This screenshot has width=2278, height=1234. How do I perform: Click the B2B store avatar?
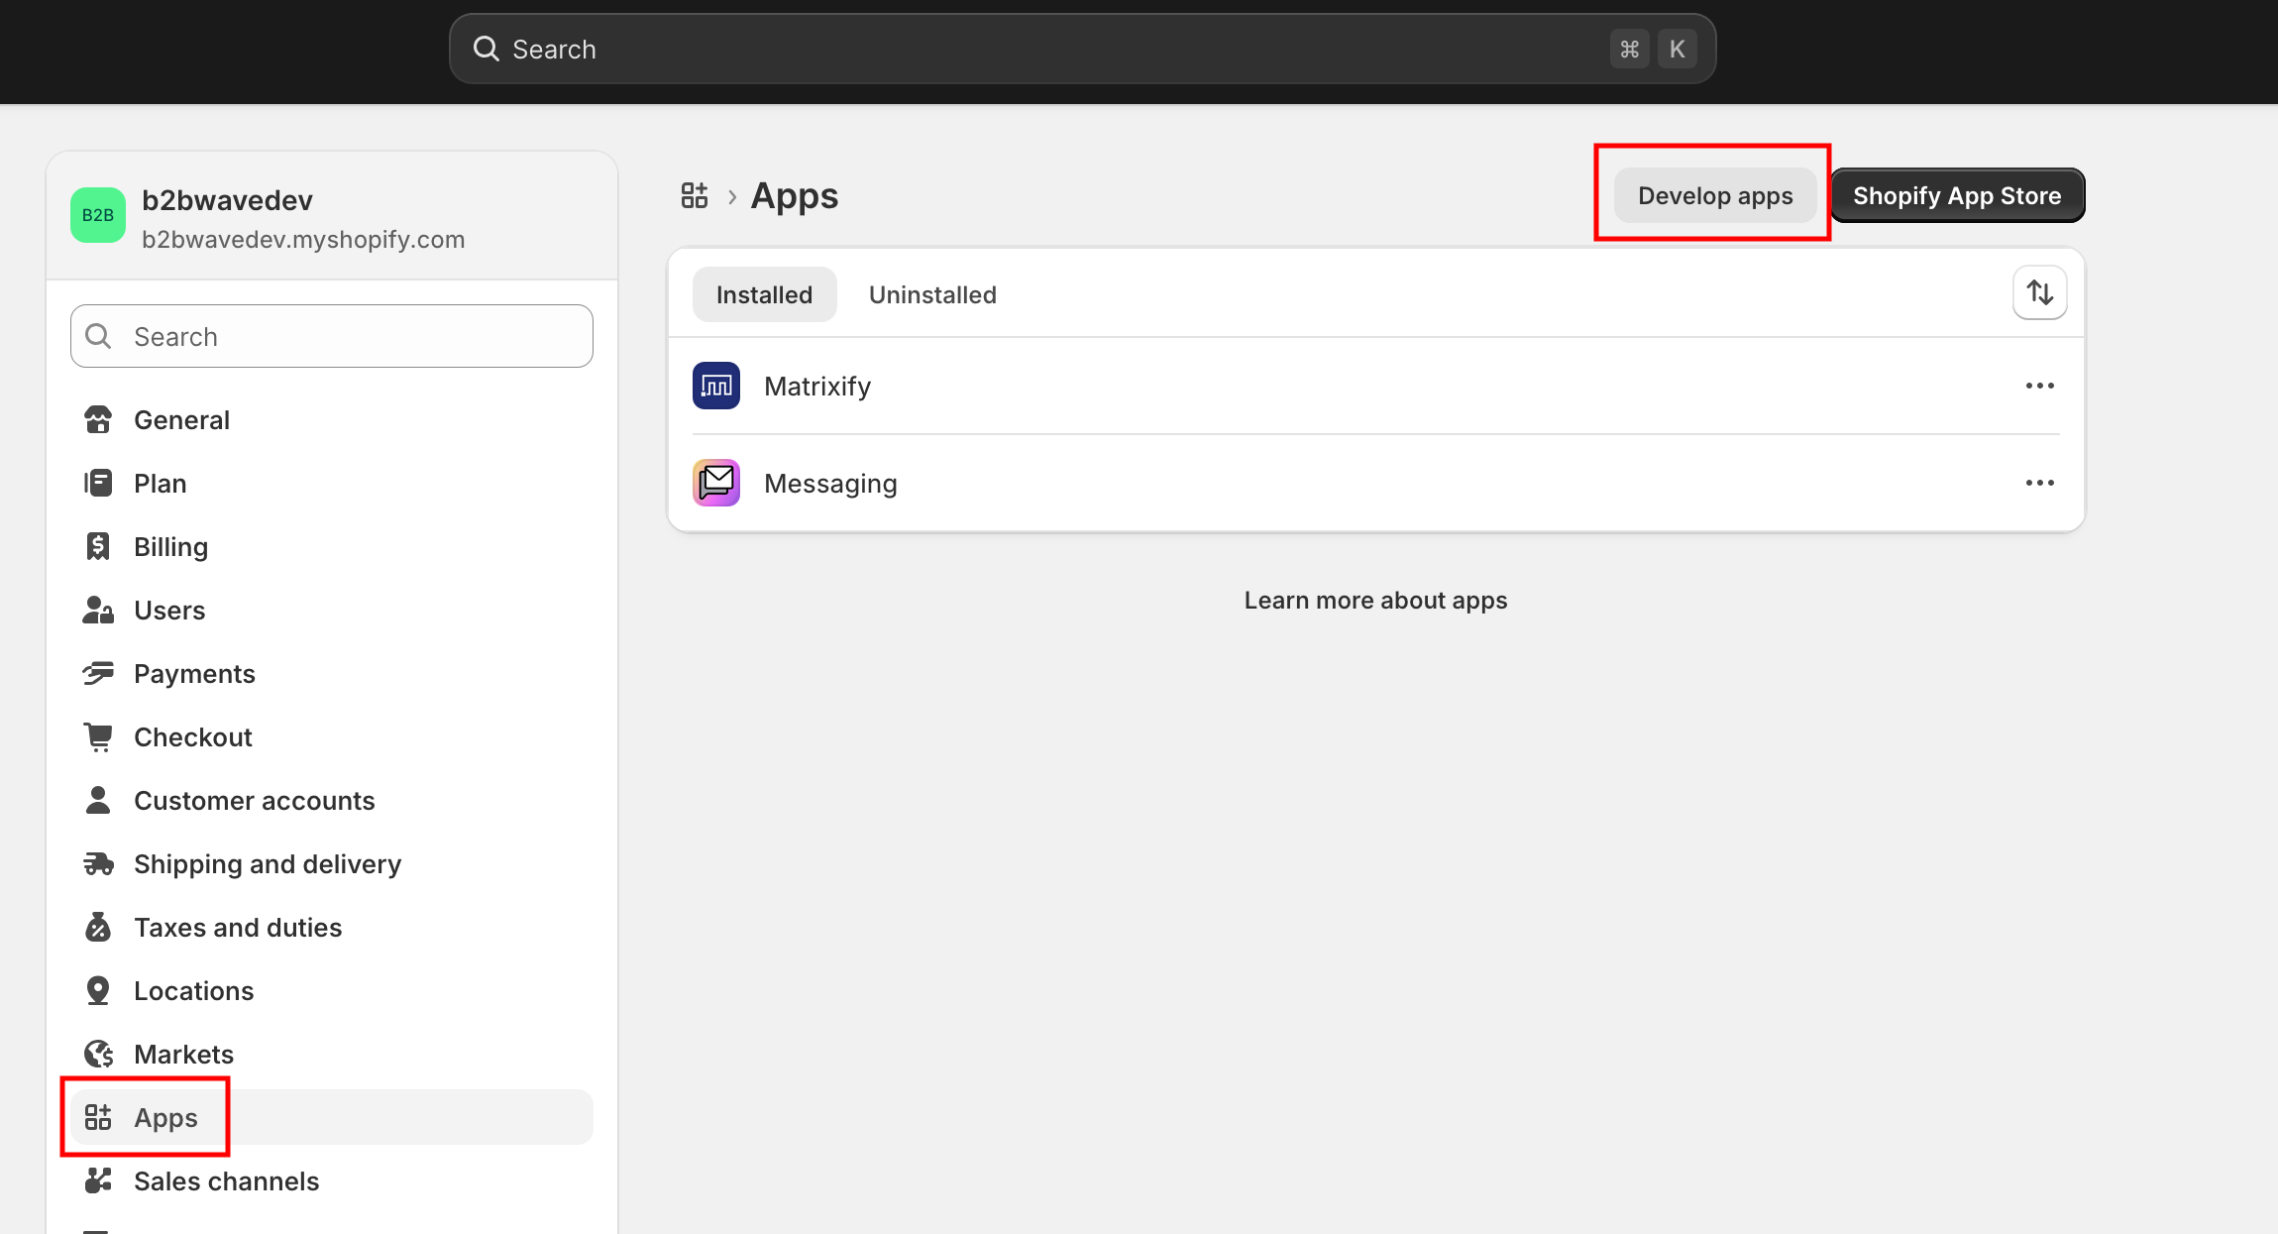(x=98, y=215)
